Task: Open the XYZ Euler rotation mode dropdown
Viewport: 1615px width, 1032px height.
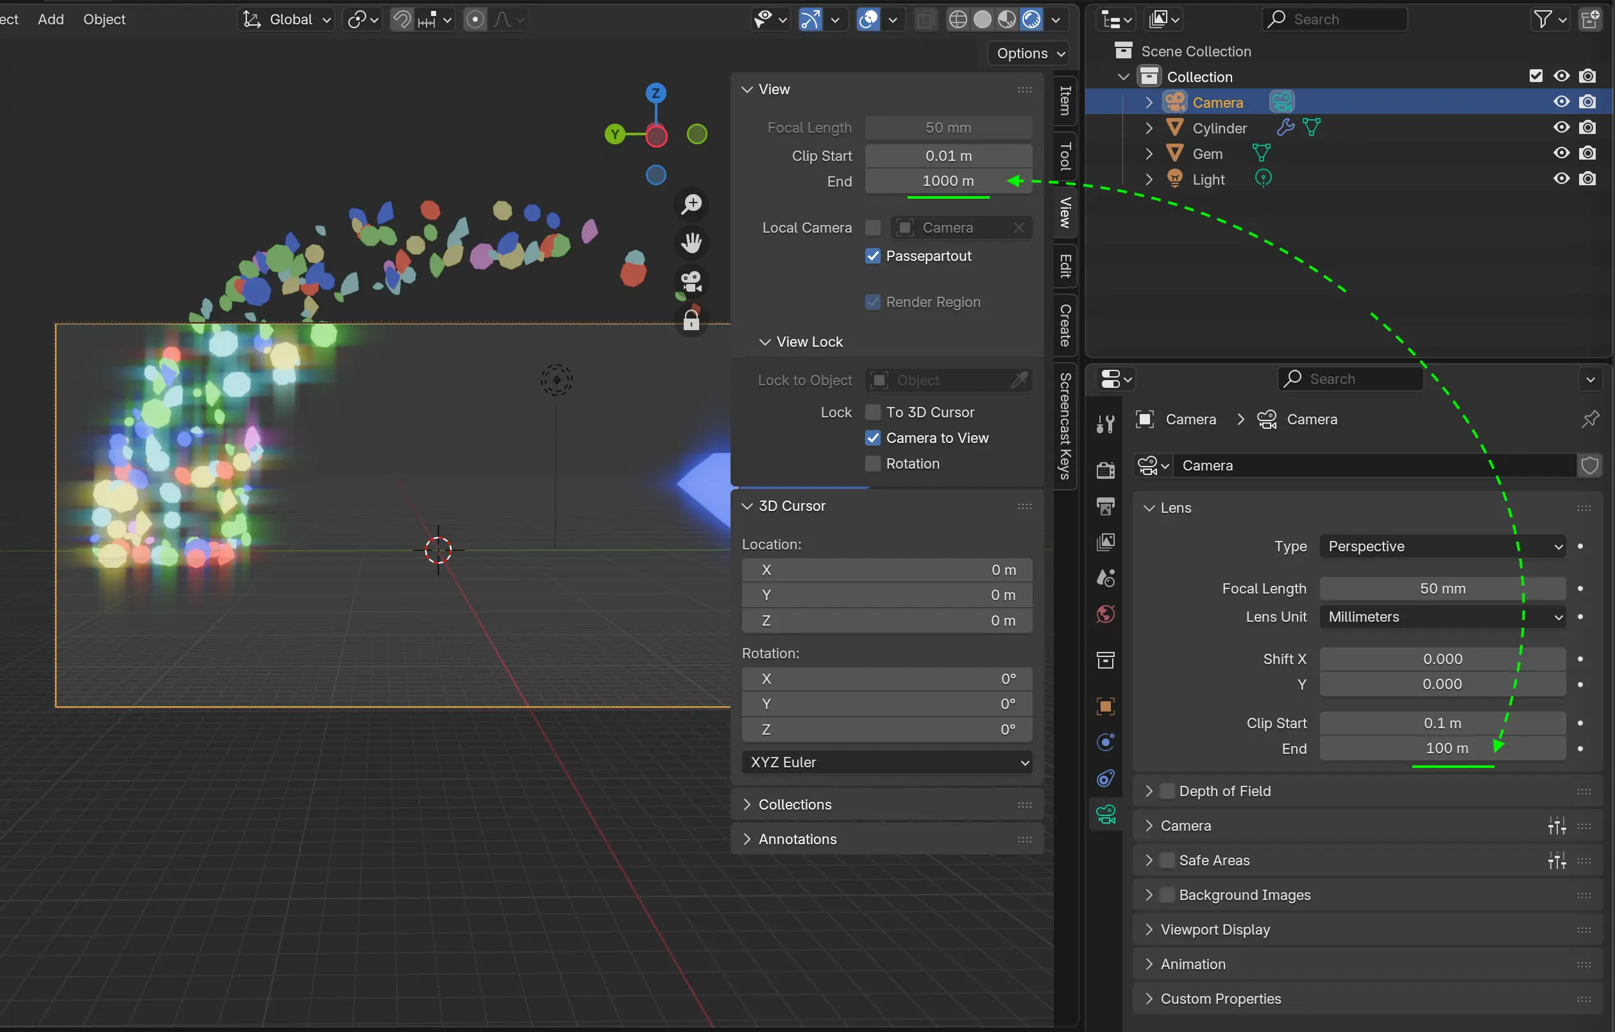Action: [x=886, y=763]
